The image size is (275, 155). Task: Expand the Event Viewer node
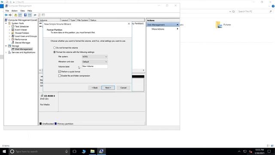[9, 30]
